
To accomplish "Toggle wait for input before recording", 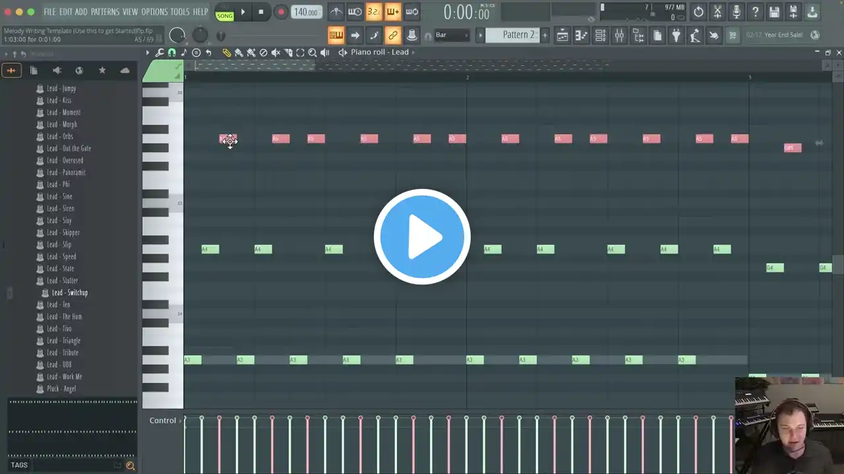I will tap(355, 12).
